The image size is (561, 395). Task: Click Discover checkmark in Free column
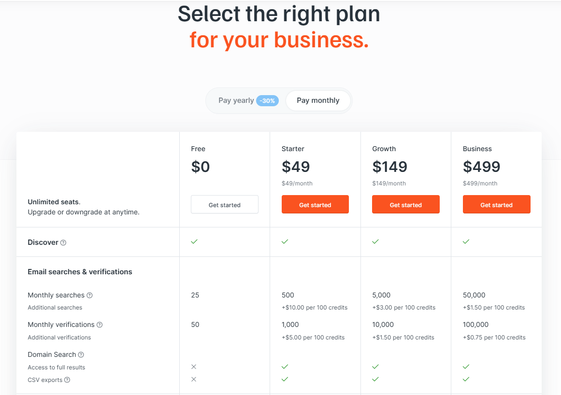[194, 241]
